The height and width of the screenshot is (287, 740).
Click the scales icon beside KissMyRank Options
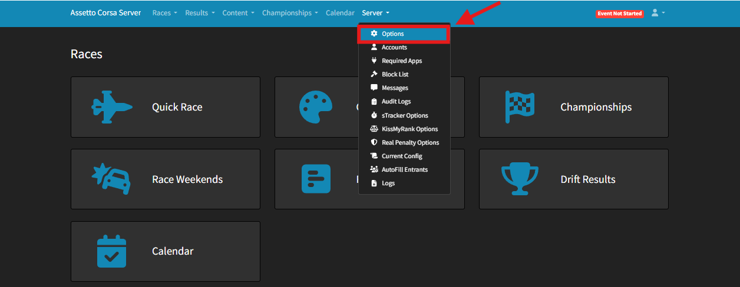(x=374, y=129)
